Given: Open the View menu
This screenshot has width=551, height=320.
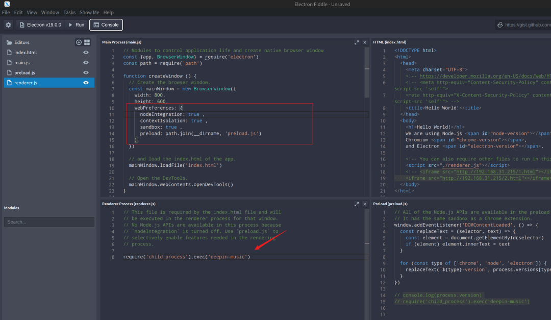Looking at the screenshot, I should coord(32,12).
